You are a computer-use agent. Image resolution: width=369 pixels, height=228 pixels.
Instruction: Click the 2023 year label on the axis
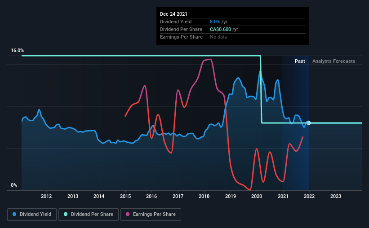point(336,196)
